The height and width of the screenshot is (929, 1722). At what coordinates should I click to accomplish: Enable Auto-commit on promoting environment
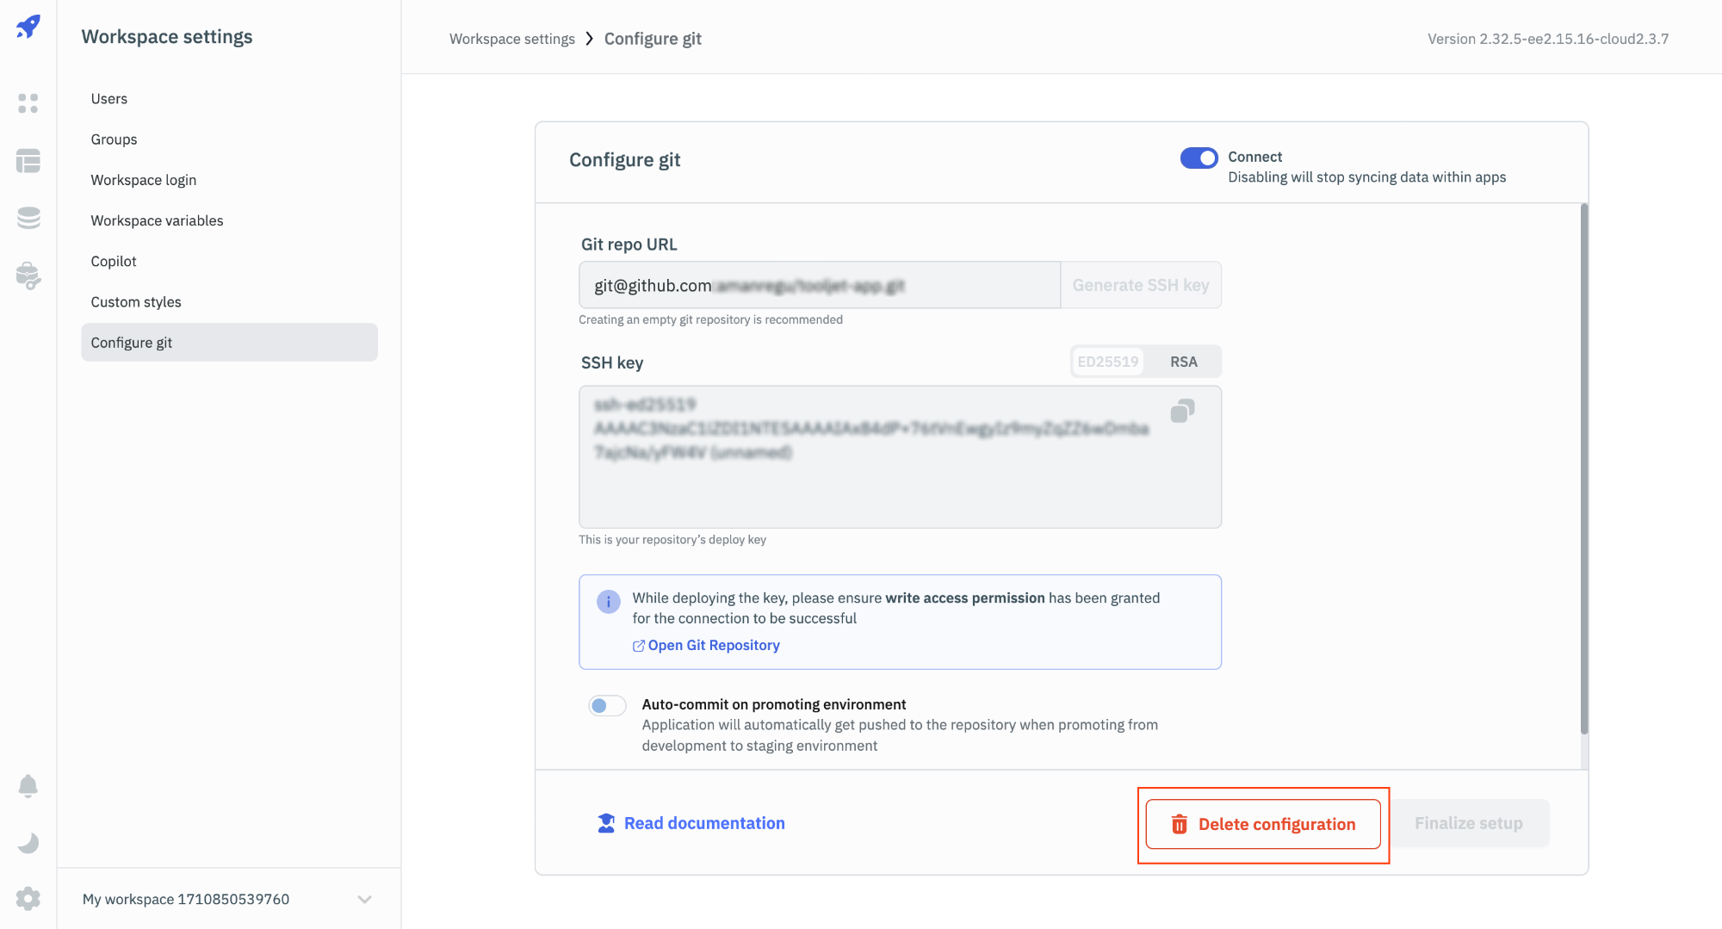tap(607, 706)
